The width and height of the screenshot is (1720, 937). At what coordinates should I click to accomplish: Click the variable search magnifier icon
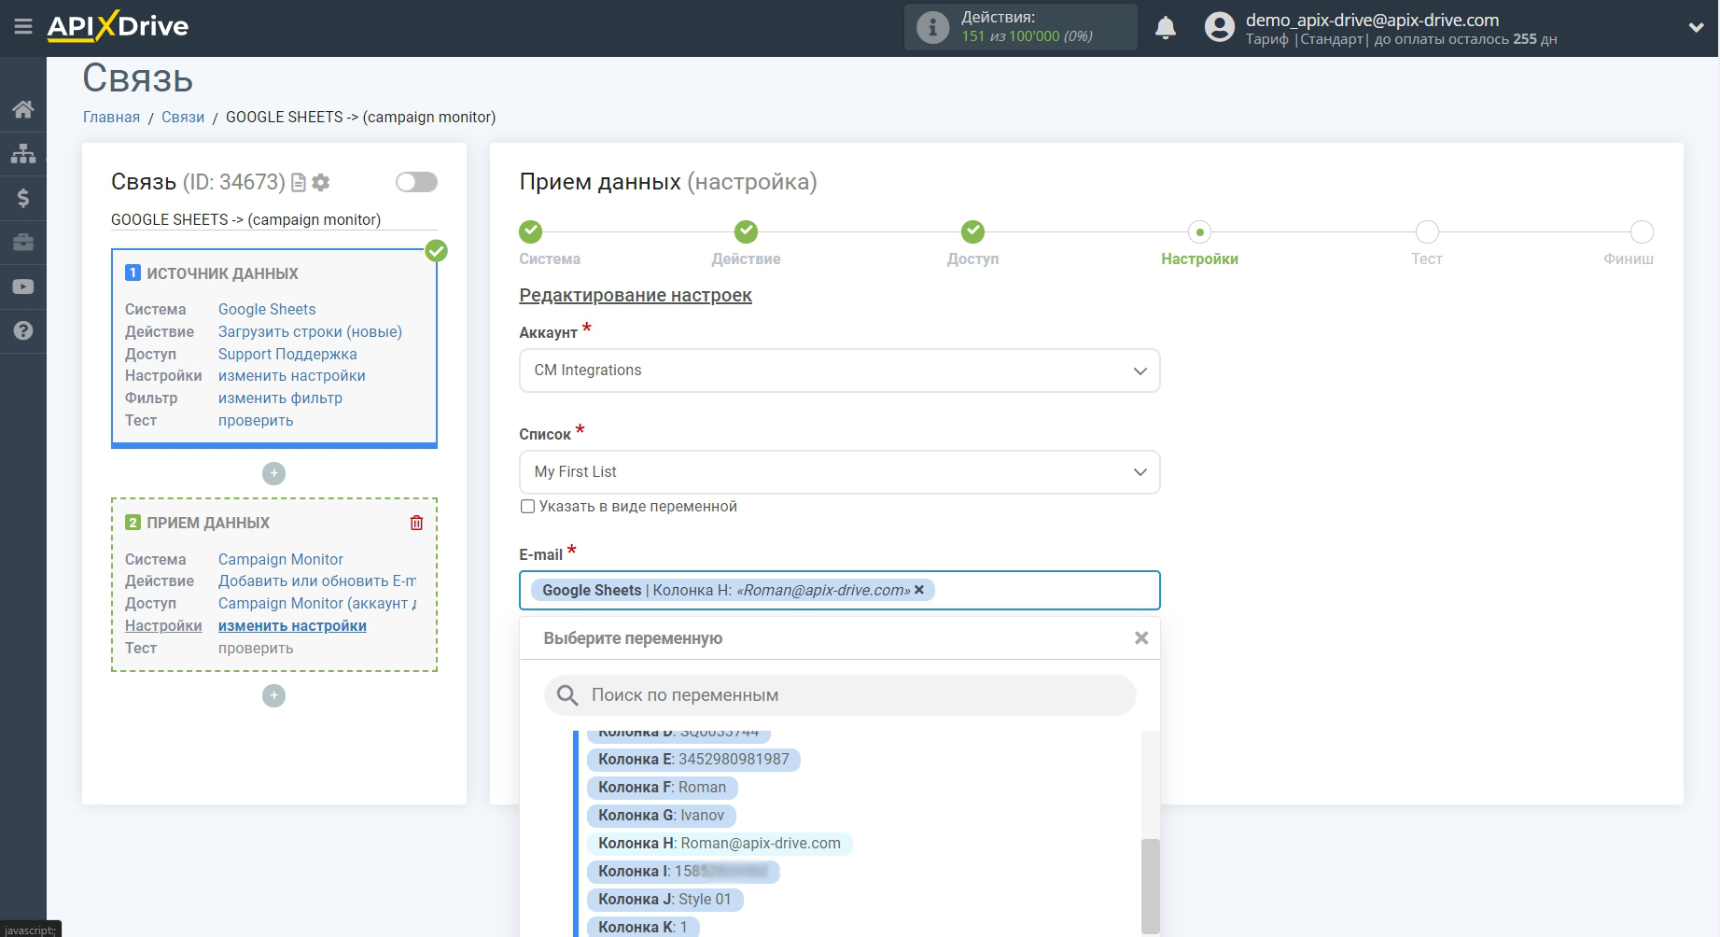pyautogui.click(x=567, y=695)
